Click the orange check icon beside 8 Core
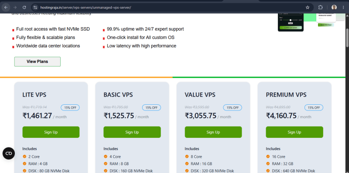Screen dimensions: 349x173 187,156
